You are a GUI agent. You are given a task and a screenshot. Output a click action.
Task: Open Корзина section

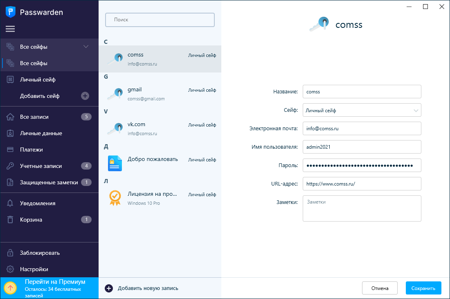(x=49, y=220)
